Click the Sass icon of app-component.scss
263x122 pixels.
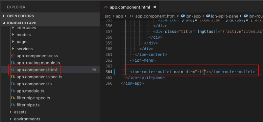12,56
